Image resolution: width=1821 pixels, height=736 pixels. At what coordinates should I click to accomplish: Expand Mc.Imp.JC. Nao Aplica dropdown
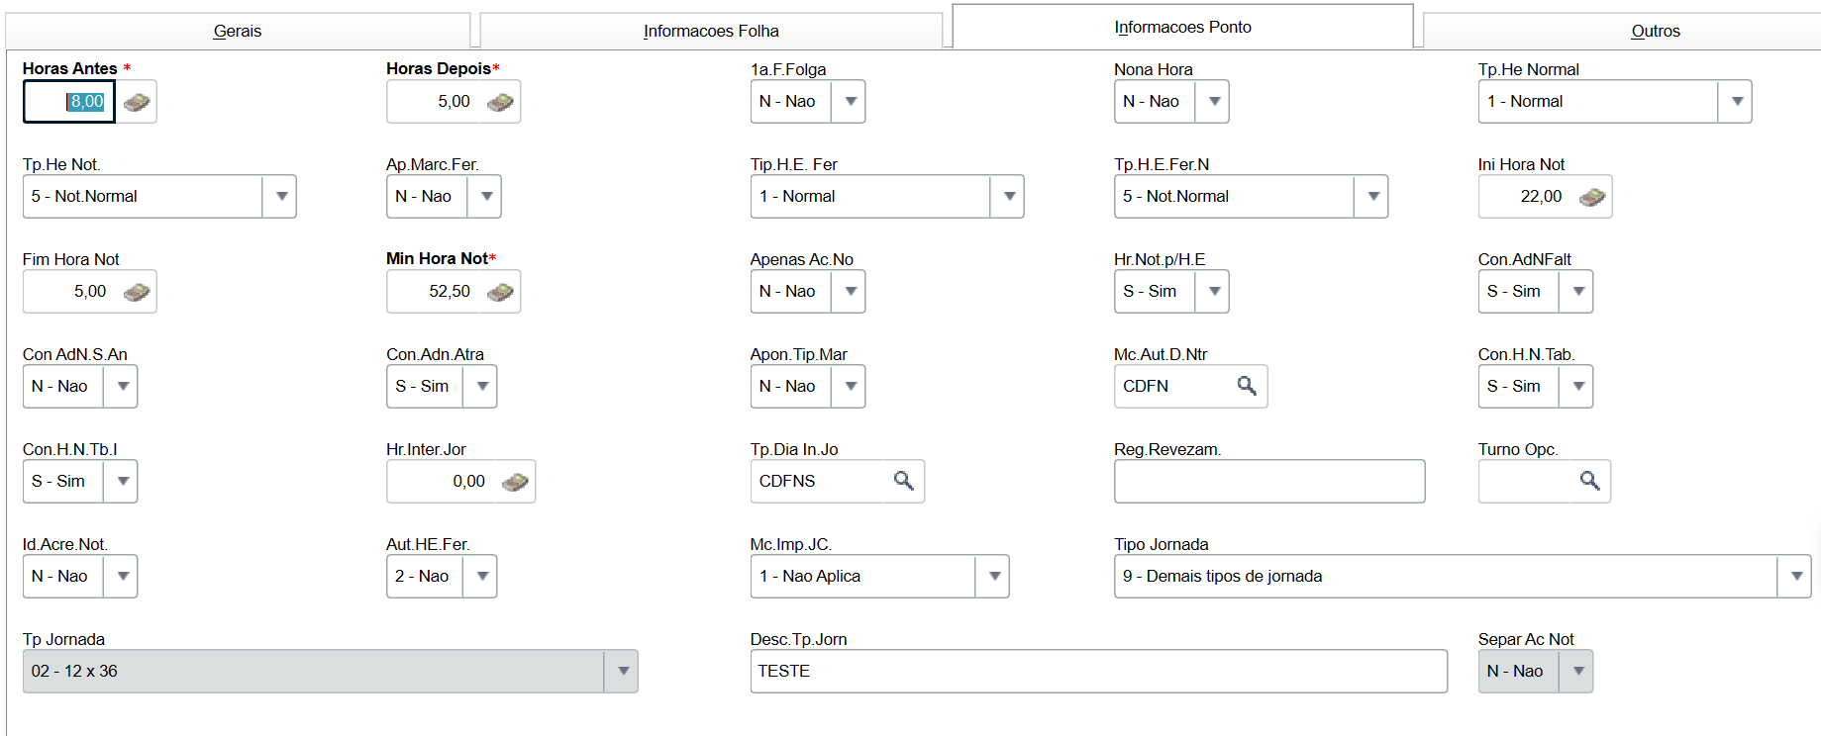(993, 577)
